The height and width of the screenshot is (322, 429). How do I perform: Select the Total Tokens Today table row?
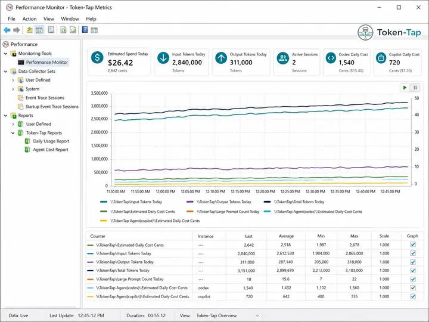click(255, 271)
